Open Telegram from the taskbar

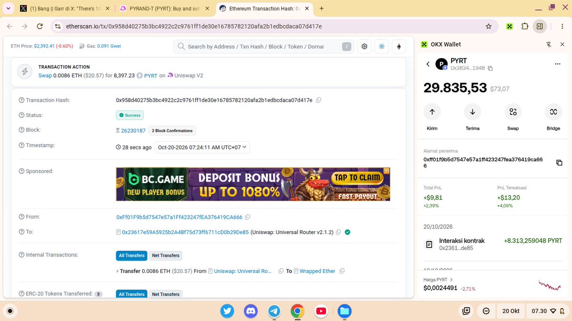(x=274, y=311)
